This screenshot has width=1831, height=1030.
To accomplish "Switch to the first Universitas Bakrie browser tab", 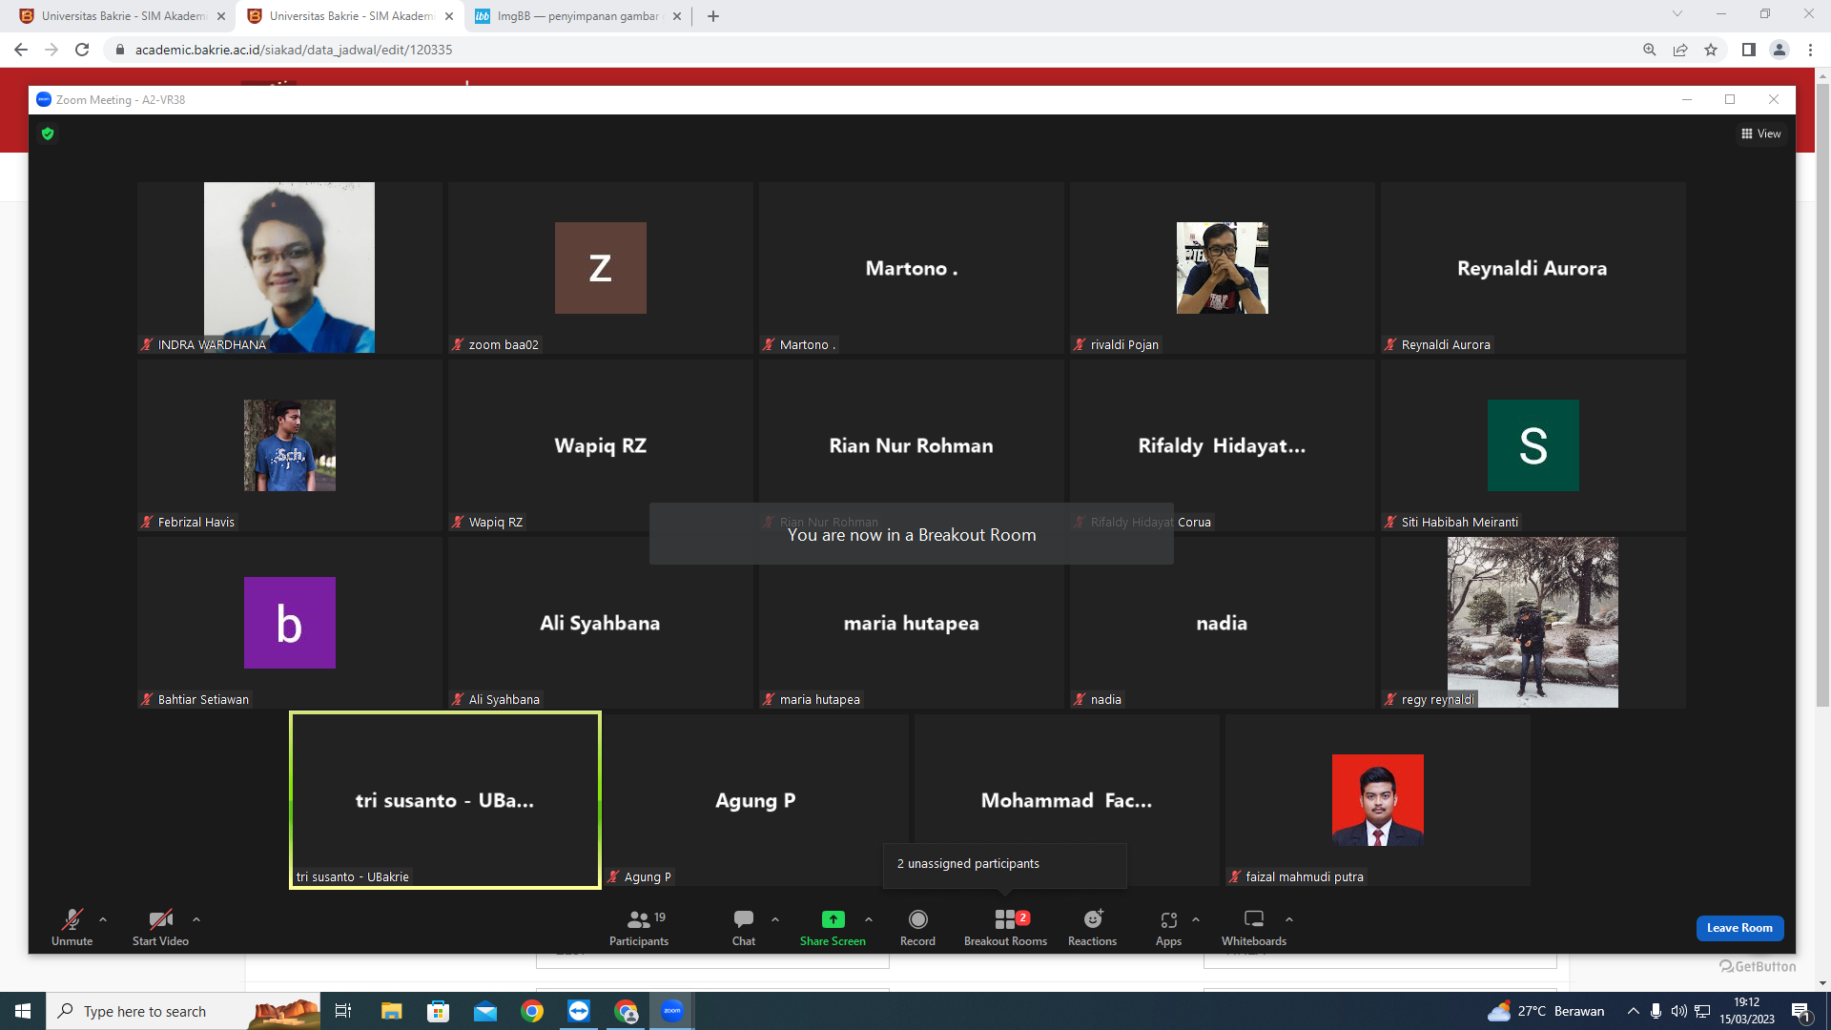I will [122, 16].
